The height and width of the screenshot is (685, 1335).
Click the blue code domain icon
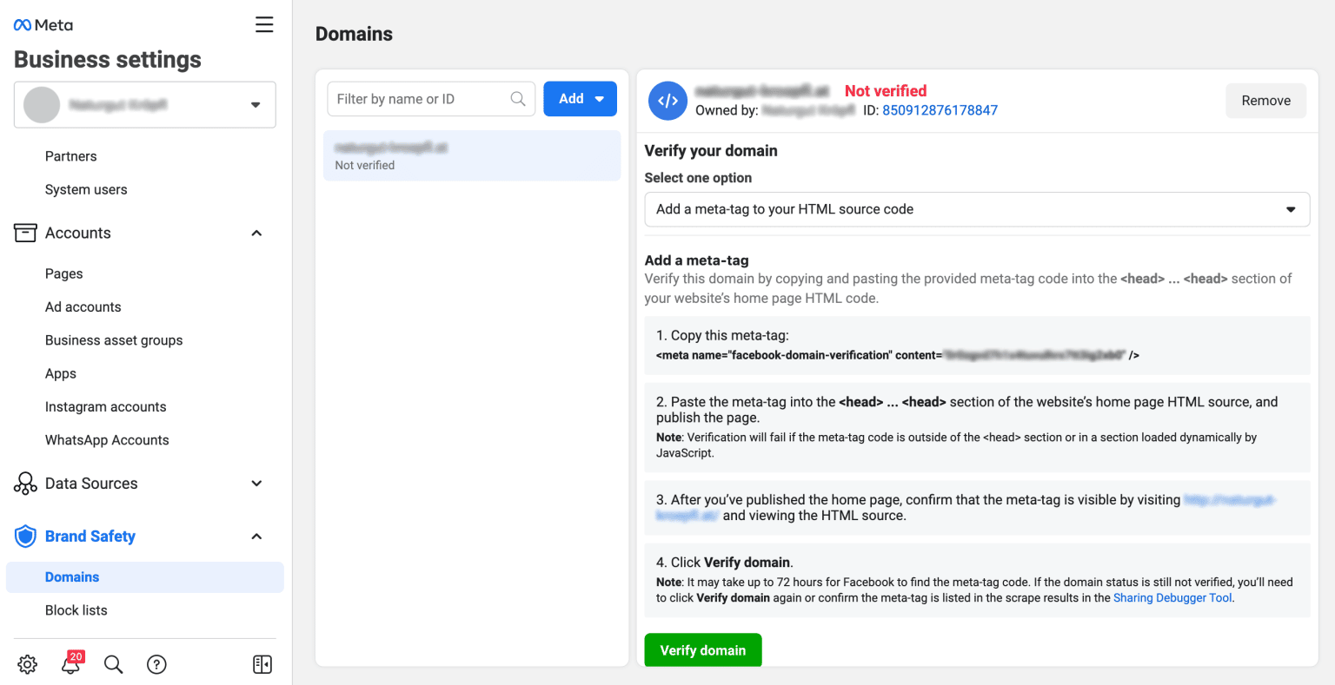(667, 101)
